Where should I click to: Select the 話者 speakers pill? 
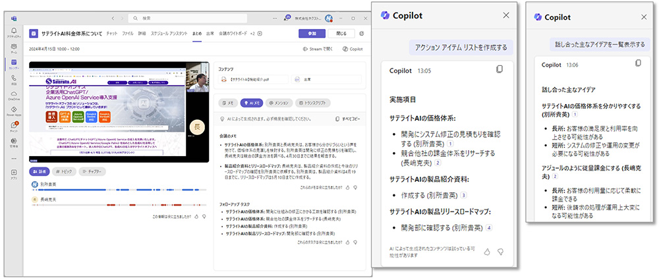(x=39, y=171)
